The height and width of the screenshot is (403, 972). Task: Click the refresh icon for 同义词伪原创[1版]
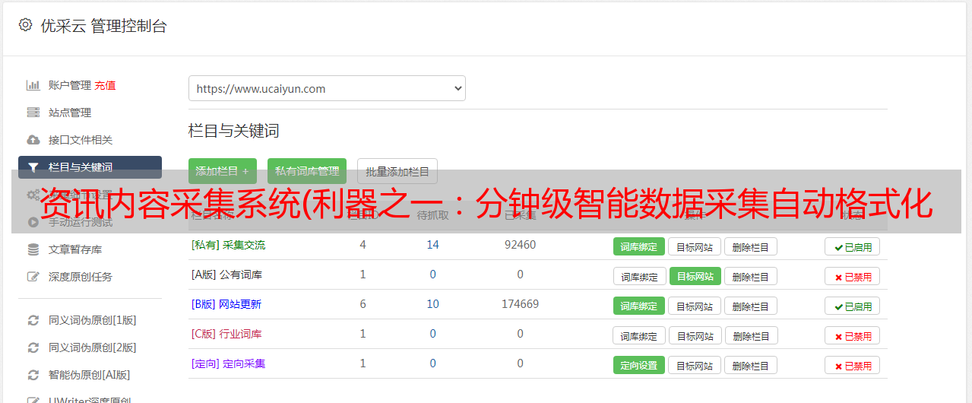pos(33,320)
